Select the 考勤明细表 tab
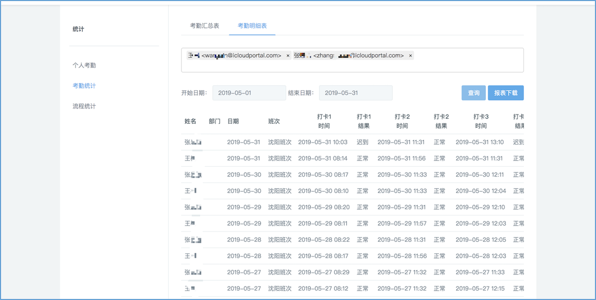This screenshot has height=300, width=596. click(252, 26)
